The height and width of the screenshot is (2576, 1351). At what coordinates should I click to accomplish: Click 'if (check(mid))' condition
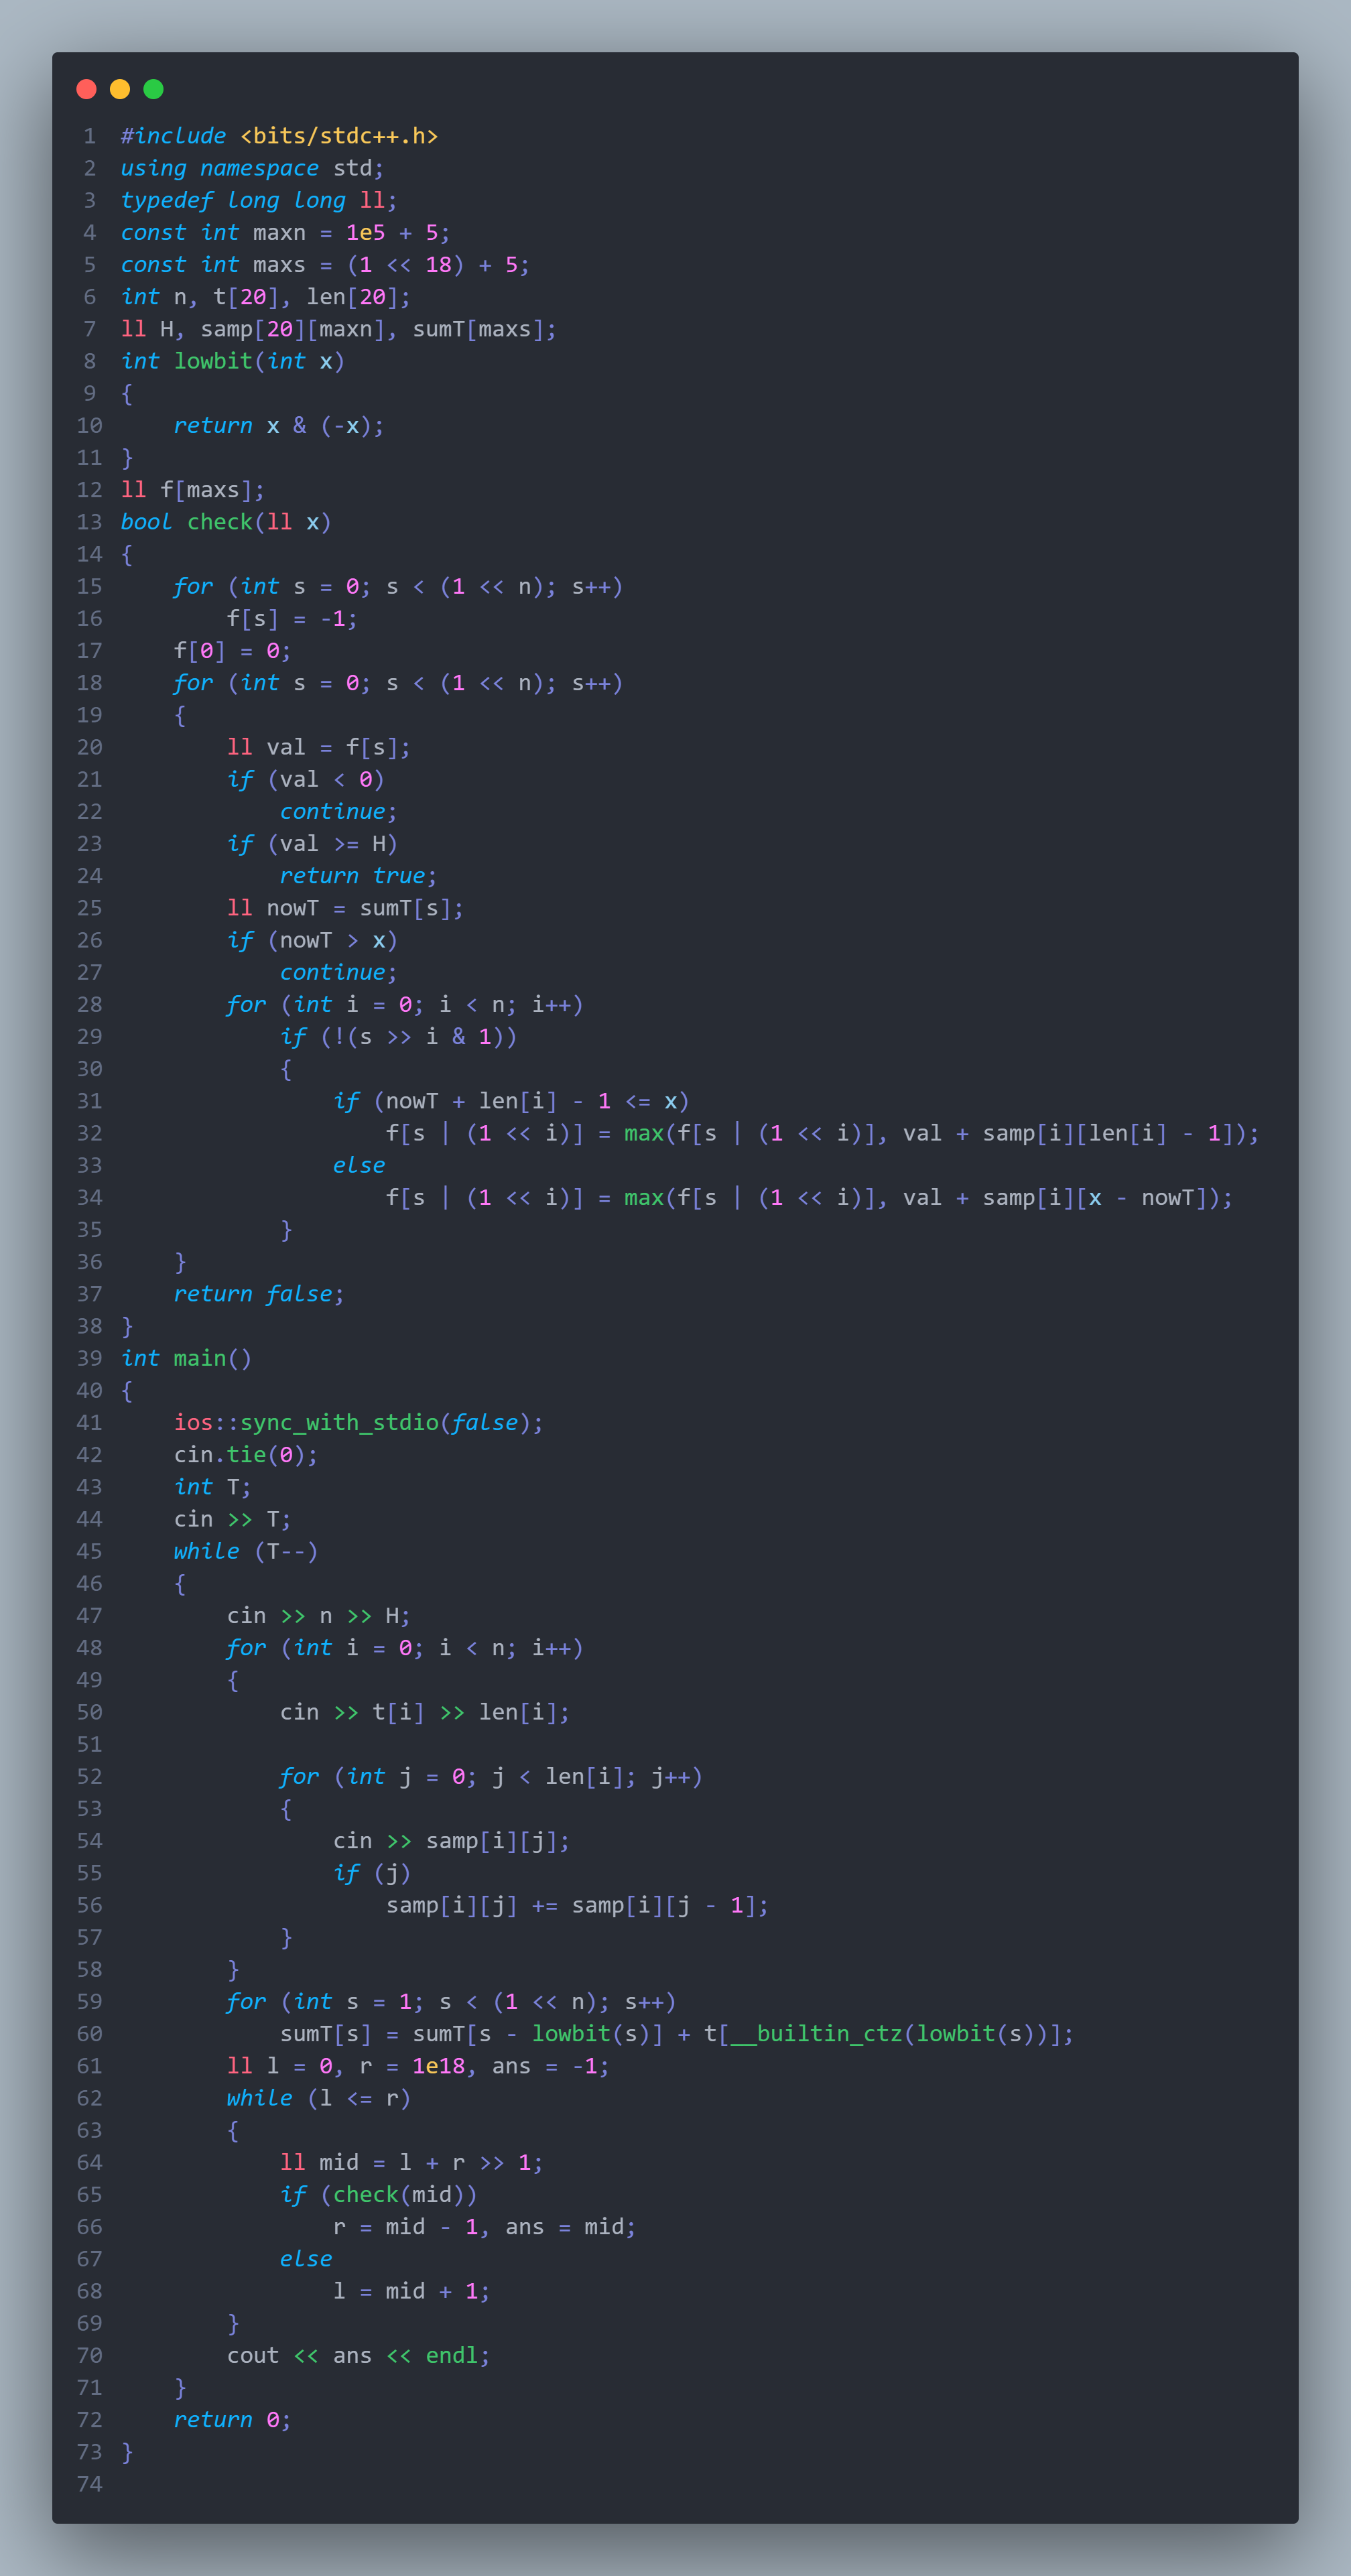378,2195
